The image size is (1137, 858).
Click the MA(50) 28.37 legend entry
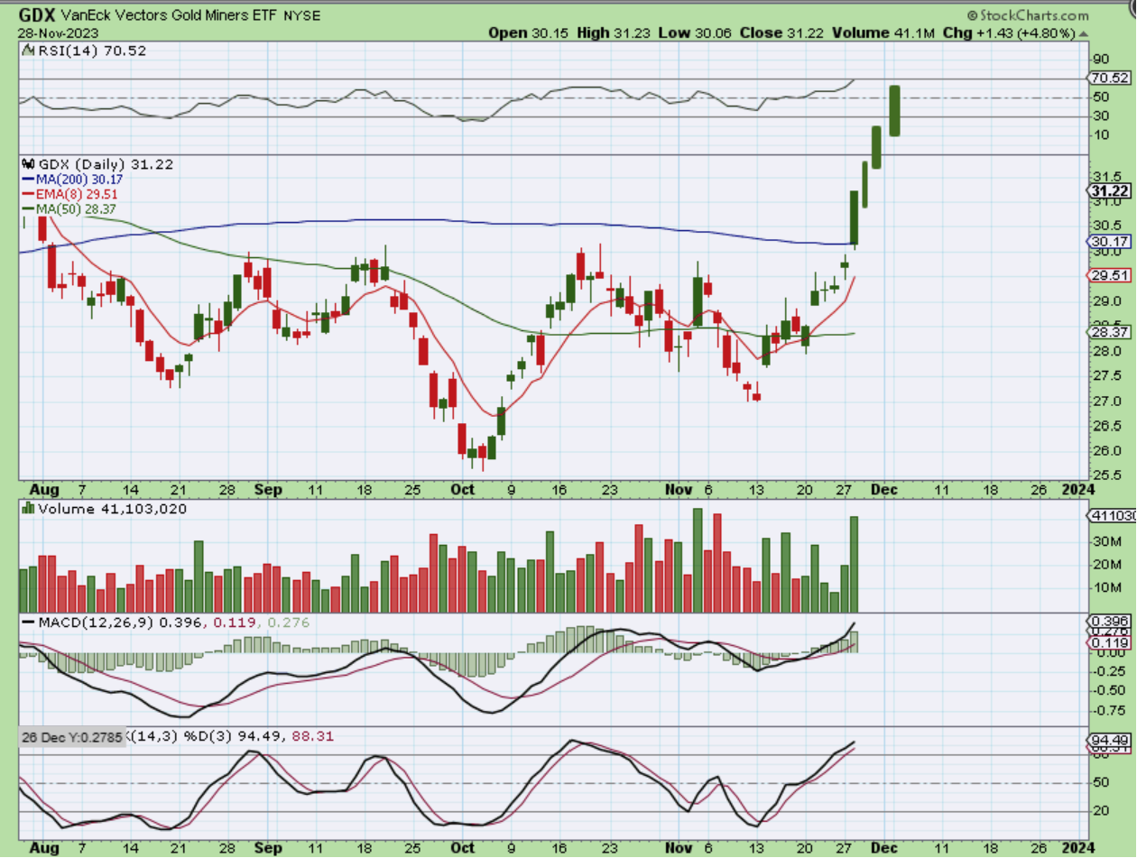[x=69, y=208]
